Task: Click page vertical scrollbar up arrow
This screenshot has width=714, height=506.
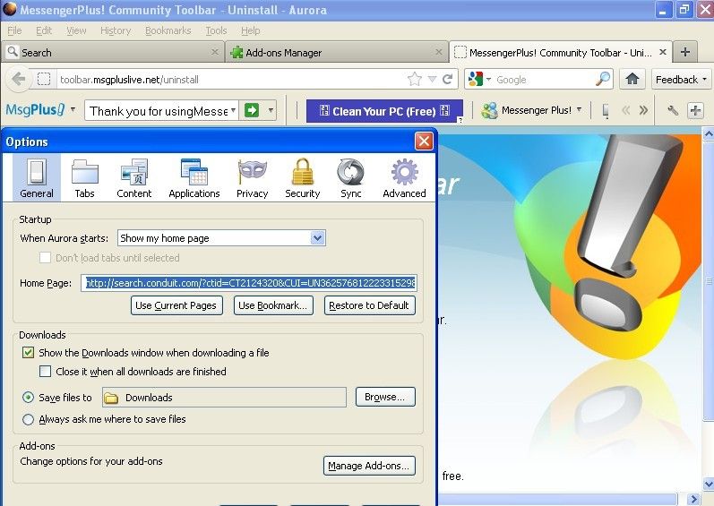Action: click(708, 133)
